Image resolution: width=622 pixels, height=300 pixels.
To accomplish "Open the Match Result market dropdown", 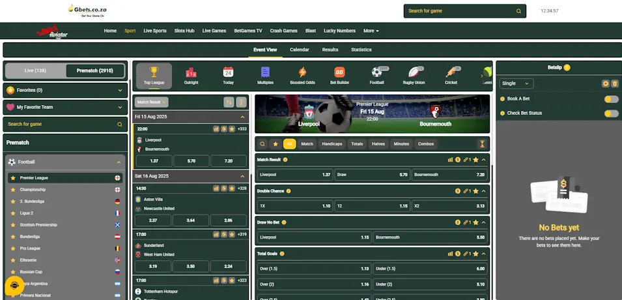I will click(152, 102).
